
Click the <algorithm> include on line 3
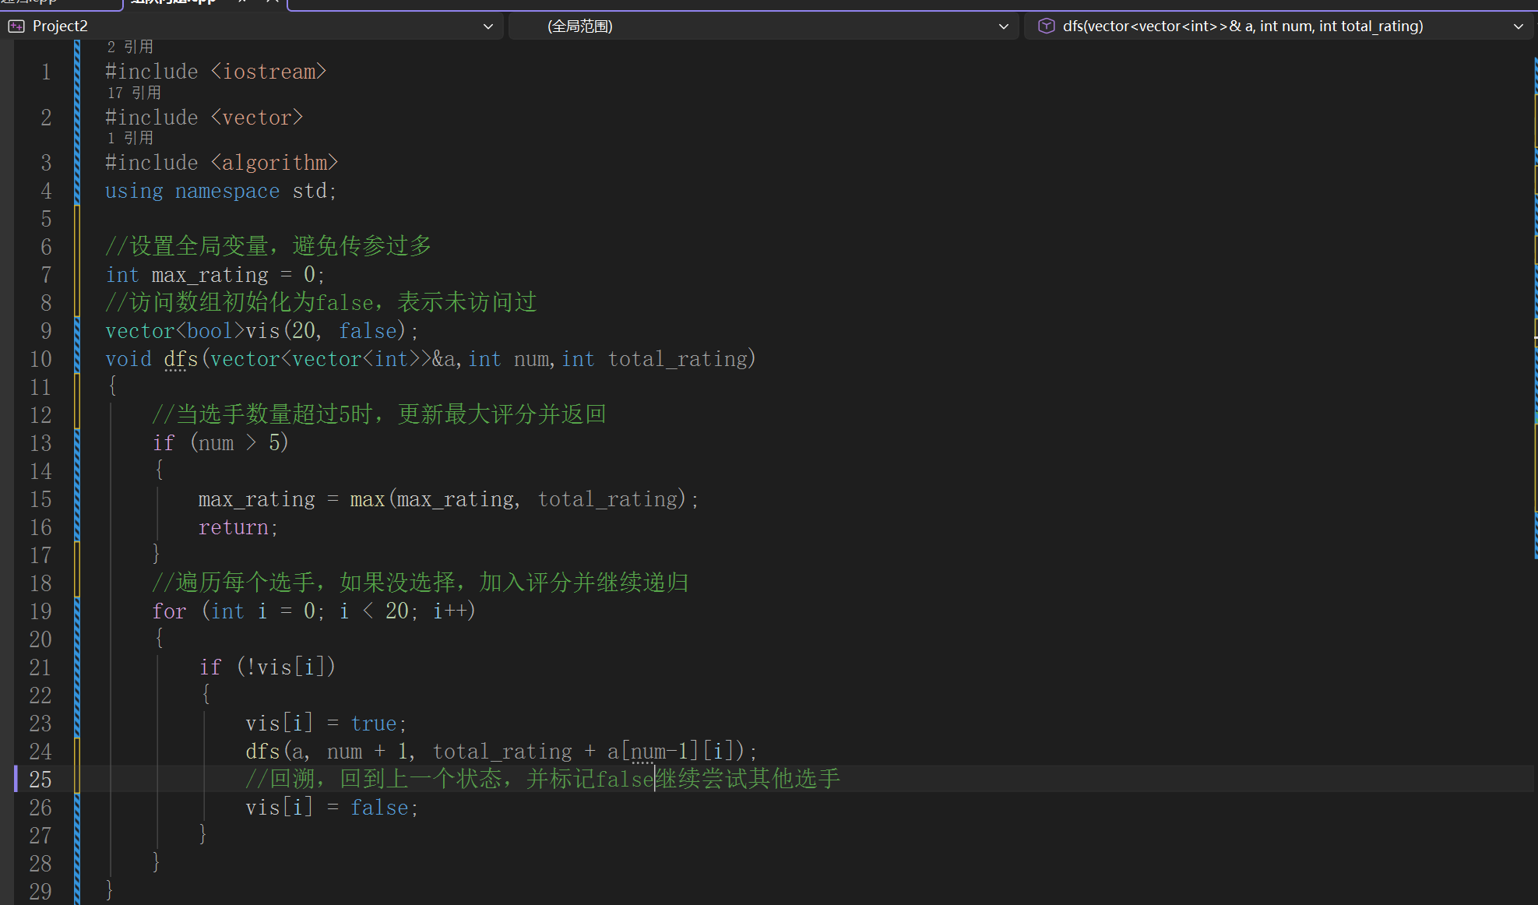pyautogui.click(x=274, y=163)
